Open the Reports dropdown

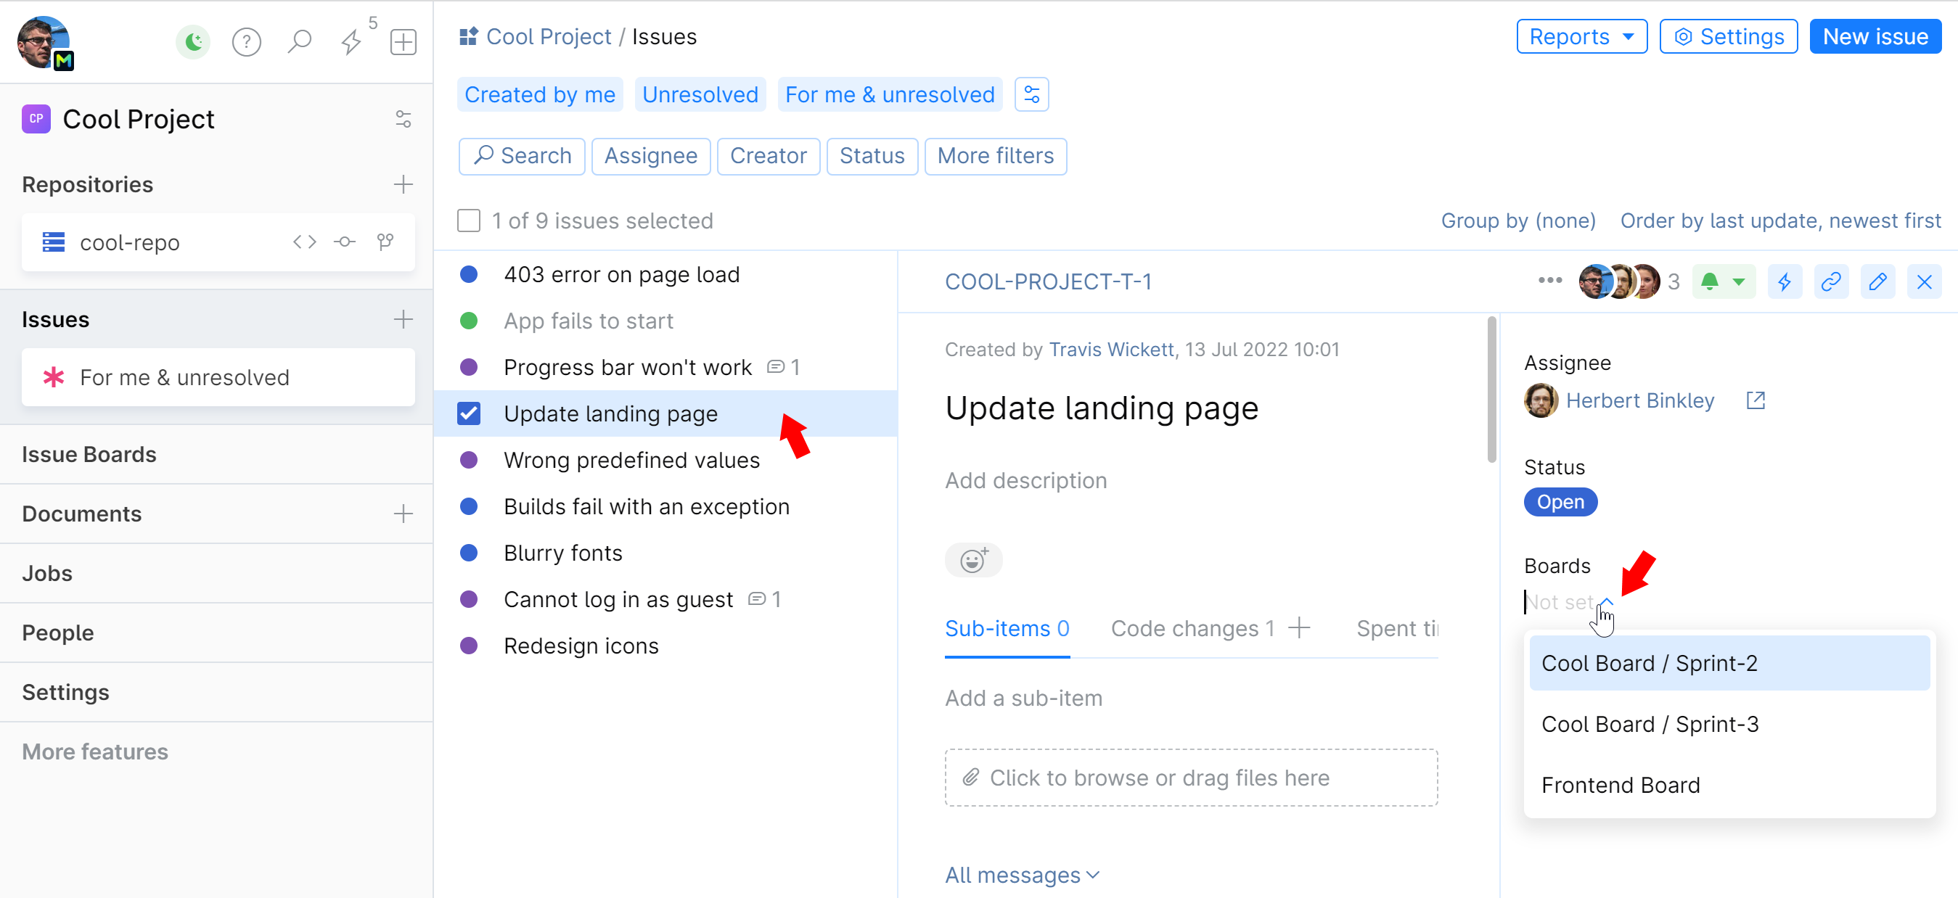pos(1581,36)
